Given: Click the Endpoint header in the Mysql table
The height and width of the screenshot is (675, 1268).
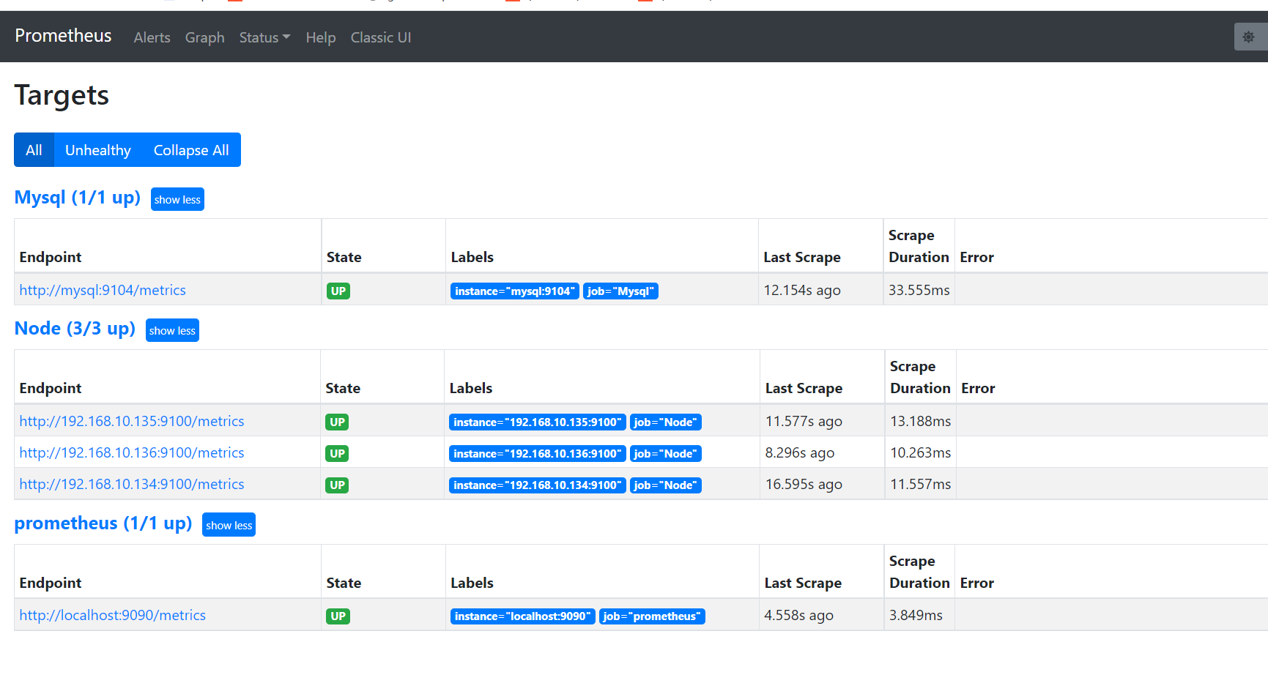Looking at the screenshot, I should 51,257.
